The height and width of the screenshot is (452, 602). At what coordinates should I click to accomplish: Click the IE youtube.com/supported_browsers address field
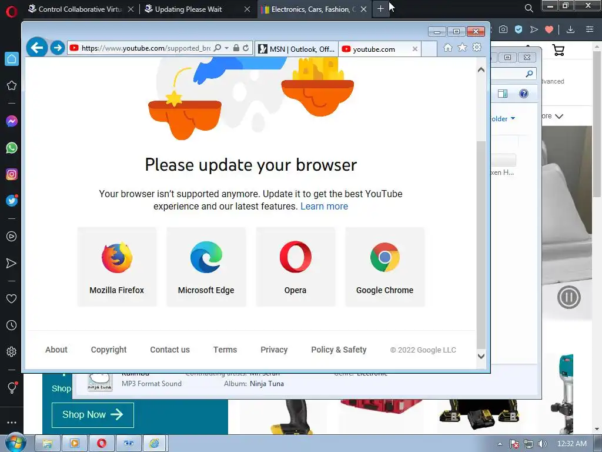click(146, 48)
